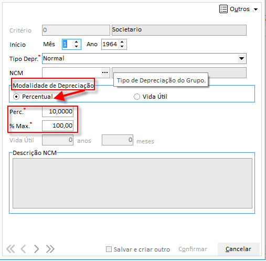Open the Outros list icon menu
The height and width of the screenshot is (261, 266).
tap(224, 9)
